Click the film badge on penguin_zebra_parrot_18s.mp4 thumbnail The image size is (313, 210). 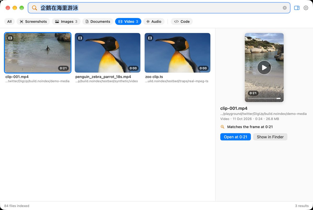(x=80, y=38)
